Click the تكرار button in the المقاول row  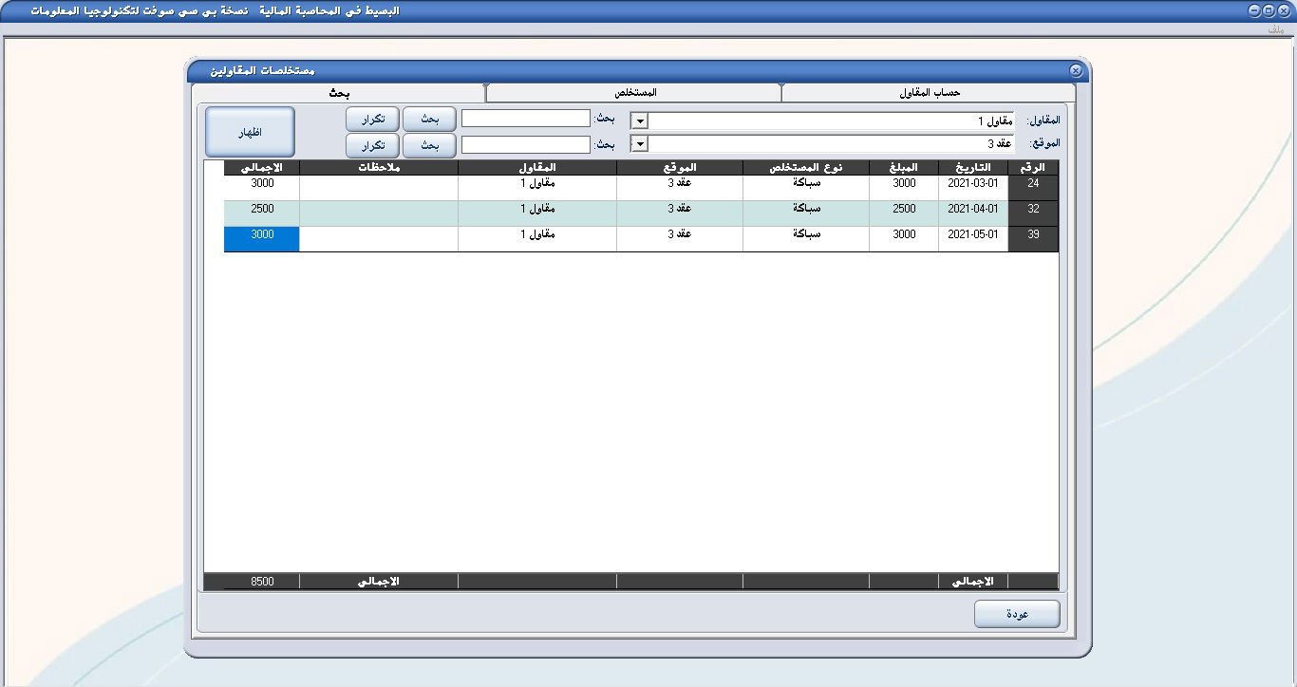click(x=372, y=120)
